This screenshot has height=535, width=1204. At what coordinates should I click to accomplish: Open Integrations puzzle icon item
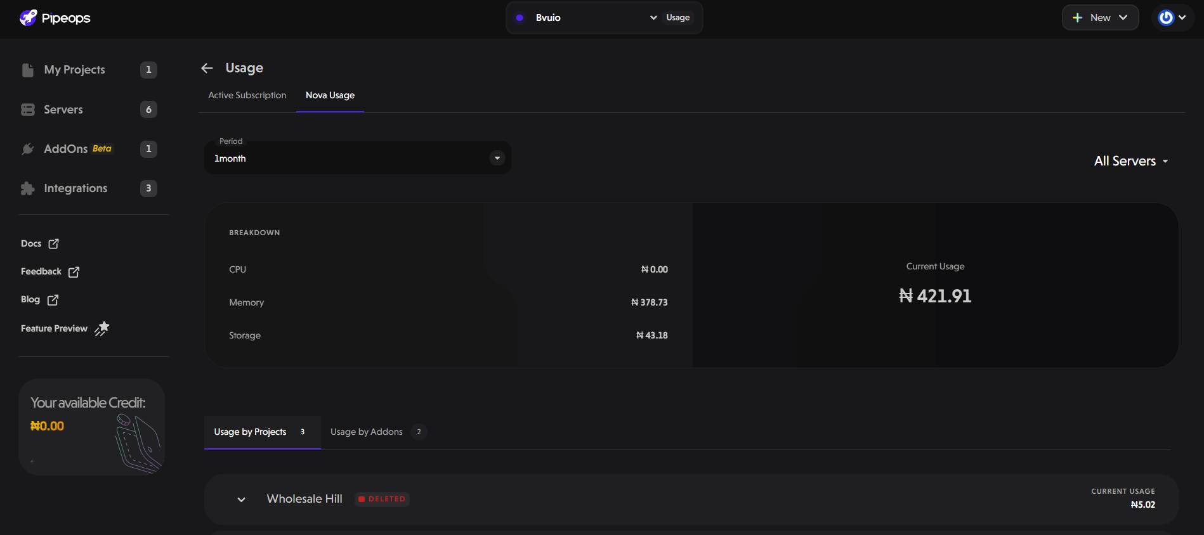(28, 188)
